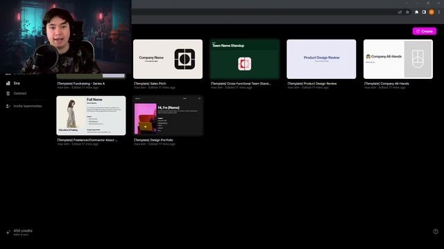Click the pink Create button
Viewport: 444px width, 249px height.
point(424,31)
